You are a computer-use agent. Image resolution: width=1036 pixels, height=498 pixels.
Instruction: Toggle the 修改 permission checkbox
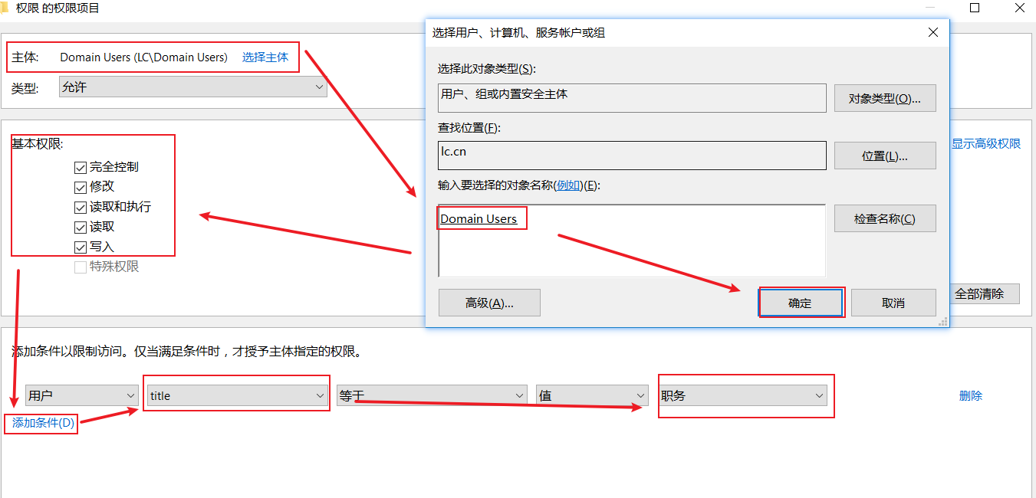point(81,187)
